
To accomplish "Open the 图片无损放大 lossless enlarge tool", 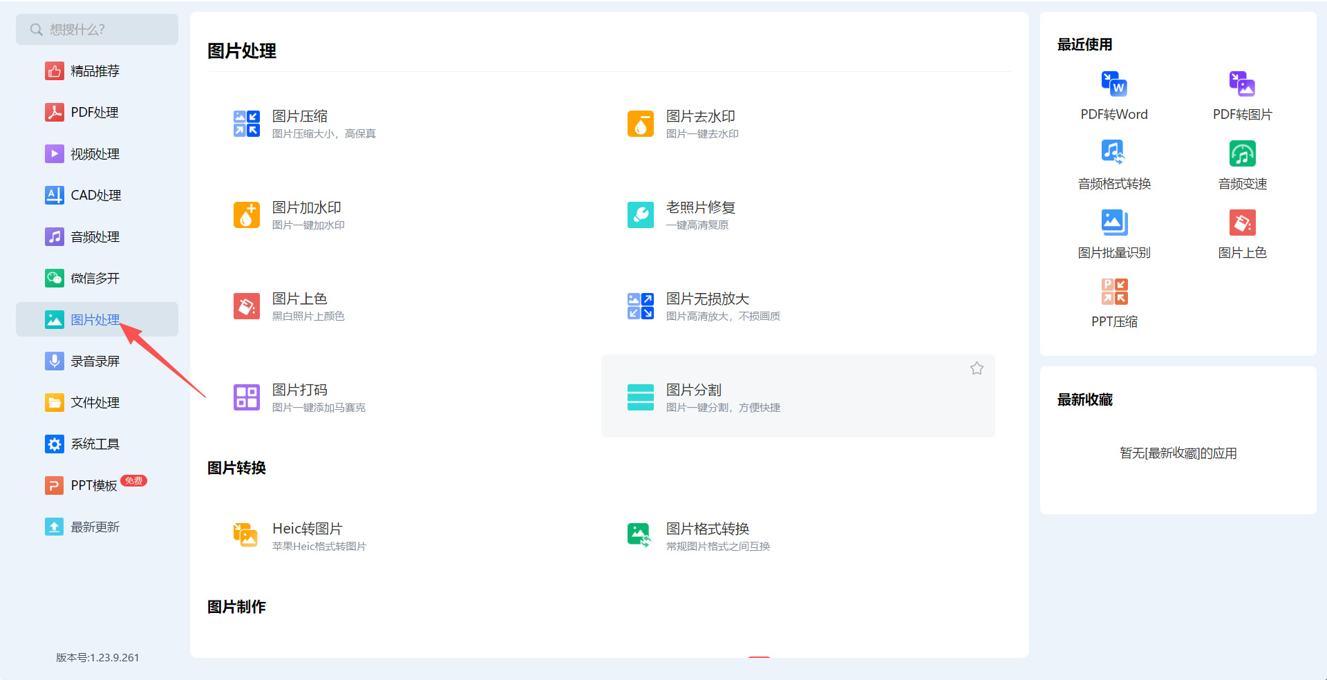I will 704,306.
